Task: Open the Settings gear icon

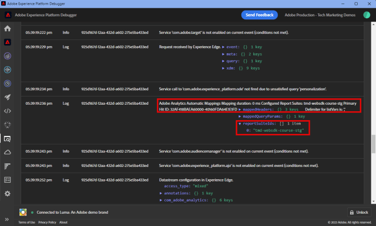Action: [8, 194]
